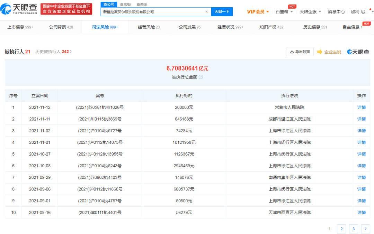Click the red government-backed credit agency banner
This screenshot has height=234, width=374.
point(66,9)
